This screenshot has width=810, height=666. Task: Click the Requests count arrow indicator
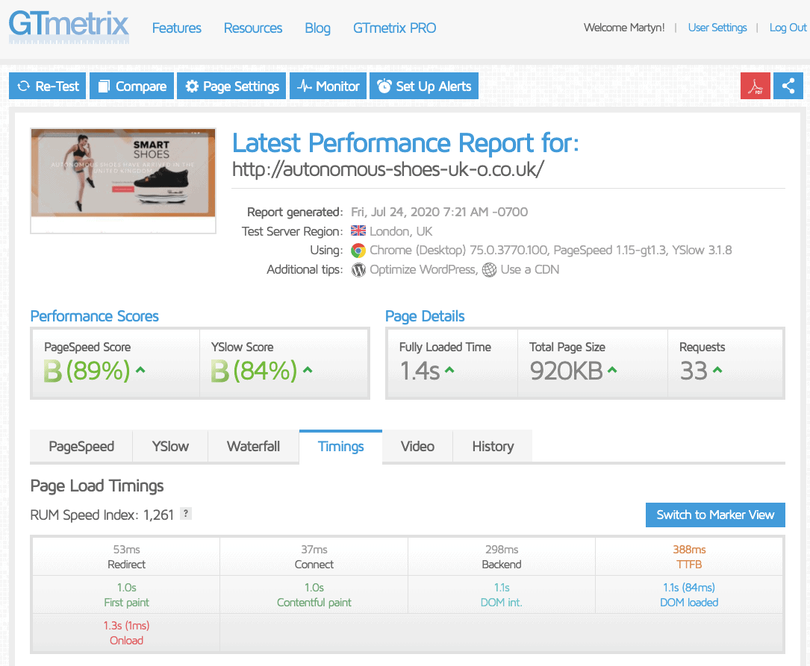coord(717,370)
